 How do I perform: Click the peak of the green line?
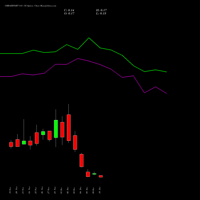[x=89, y=38]
